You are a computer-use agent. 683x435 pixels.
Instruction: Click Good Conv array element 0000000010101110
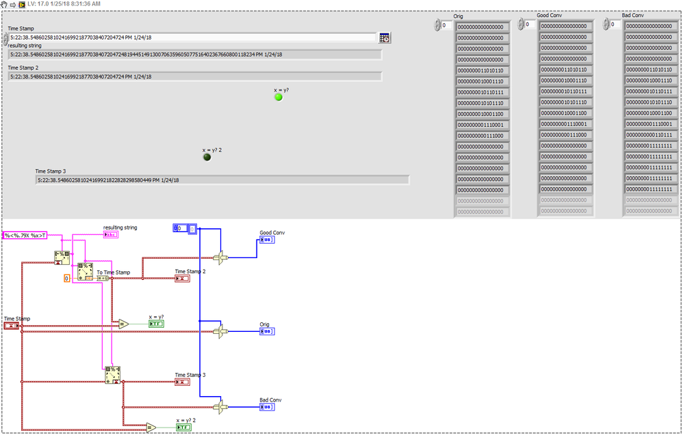coord(565,102)
